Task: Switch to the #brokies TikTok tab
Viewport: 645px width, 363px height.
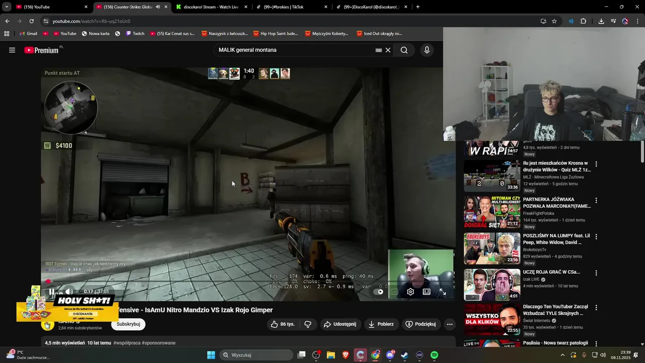Action: pyautogui.click(x=291, y=7)
